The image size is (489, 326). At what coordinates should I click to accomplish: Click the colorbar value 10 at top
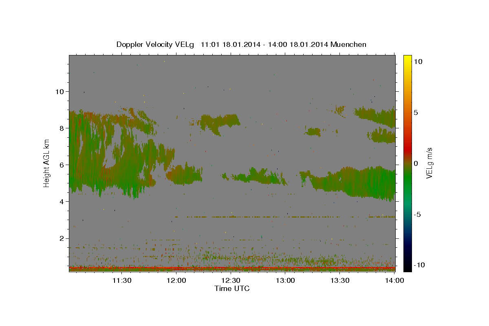tap(418, 61)
